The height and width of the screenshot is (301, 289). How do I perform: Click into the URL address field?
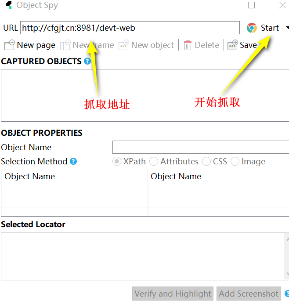(130, 28)
